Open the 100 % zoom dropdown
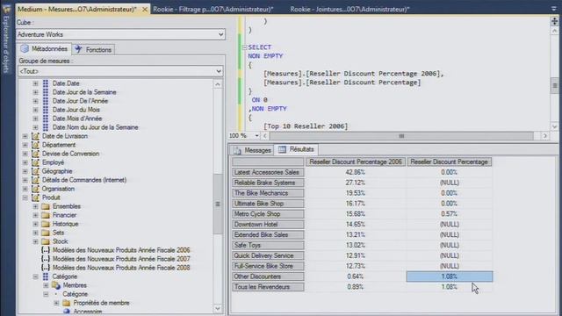562x316 pixels. (x=256, y=136)
